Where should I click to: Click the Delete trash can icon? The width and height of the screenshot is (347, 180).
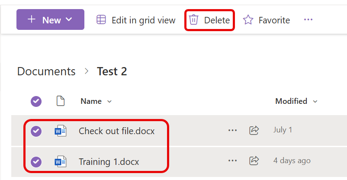click(193, 20)
